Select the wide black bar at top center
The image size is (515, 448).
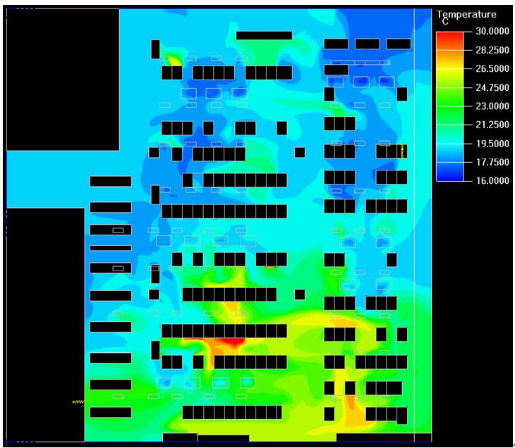[264, 35]
